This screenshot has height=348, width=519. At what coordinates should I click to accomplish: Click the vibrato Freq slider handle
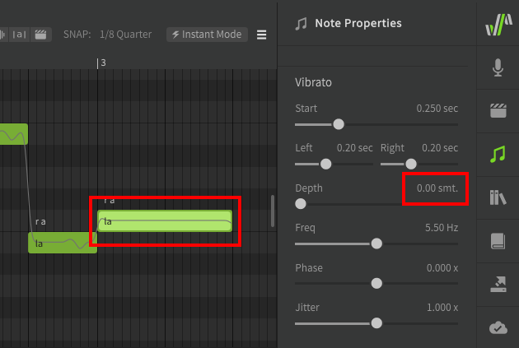pos(376,244)
